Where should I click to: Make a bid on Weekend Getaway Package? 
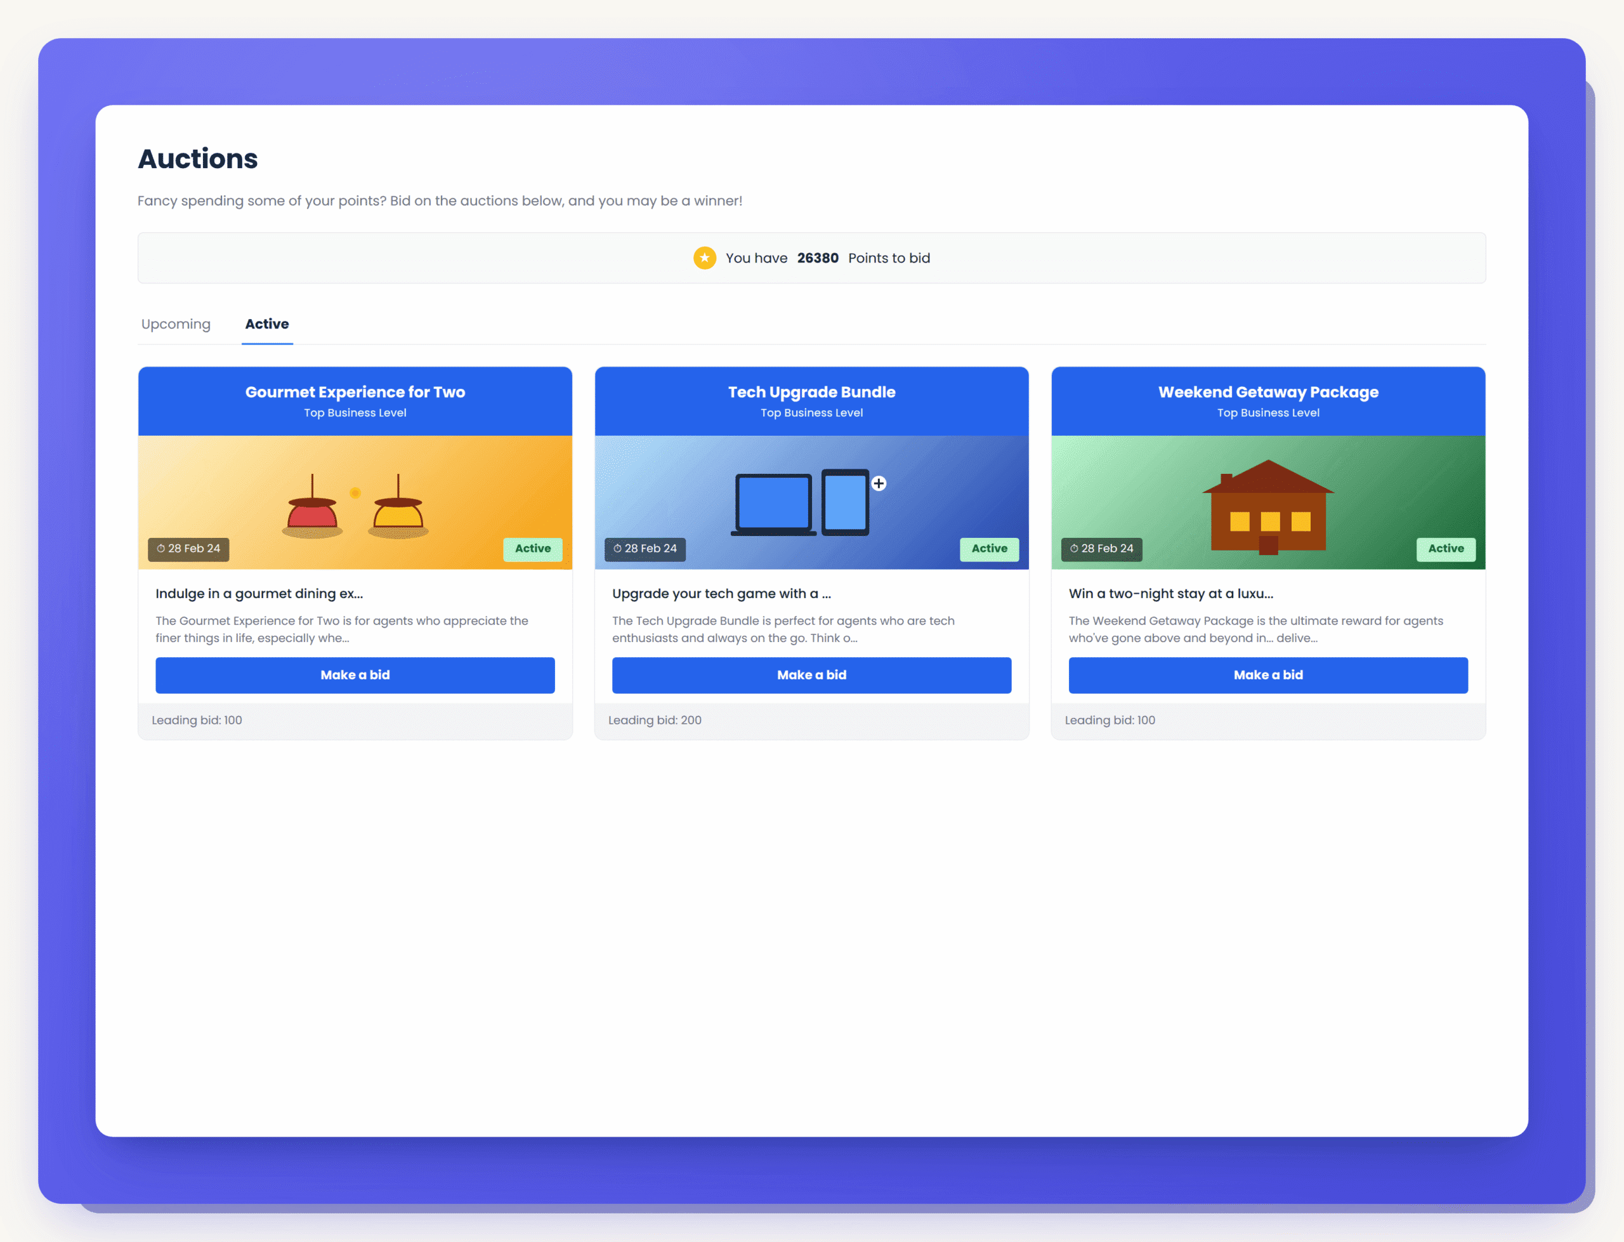point(1267,675)
